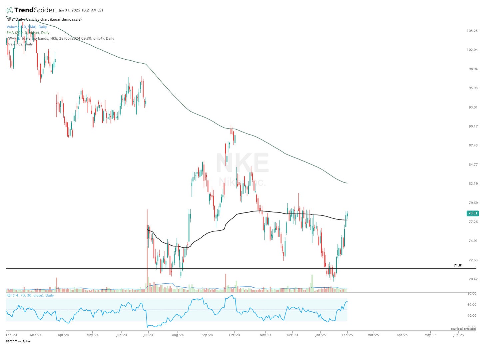Select the 'EMA (200, 0, close), Daily' legend entry

click(x=28, y=33)
